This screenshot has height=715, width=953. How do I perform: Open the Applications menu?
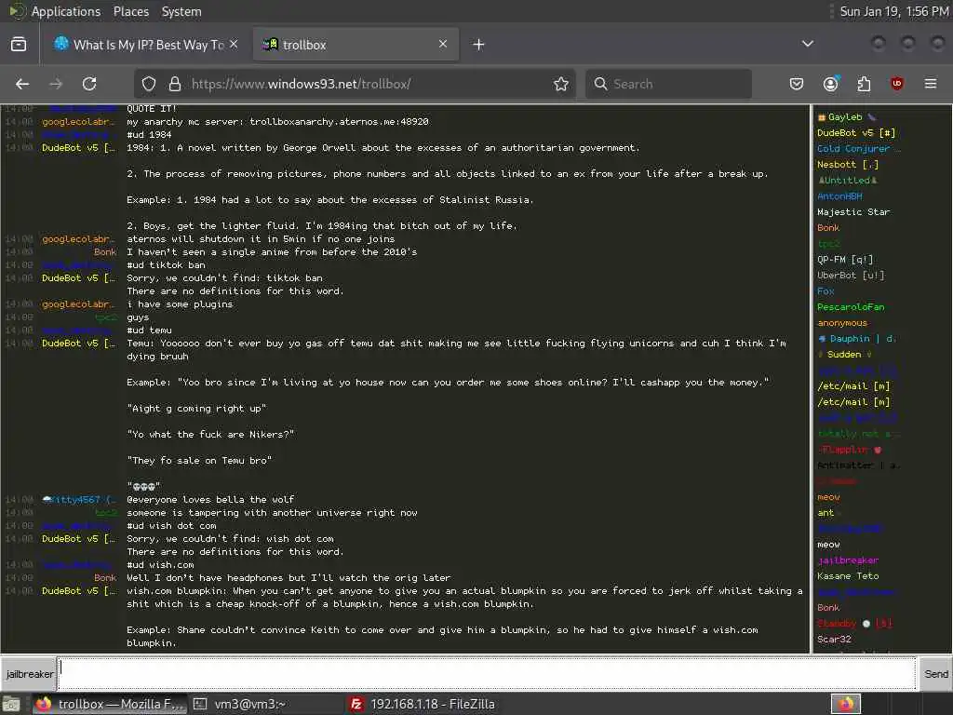click(55, 11)
